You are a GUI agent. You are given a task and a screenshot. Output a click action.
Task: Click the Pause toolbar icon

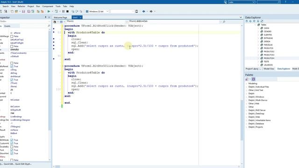(64, 11)
